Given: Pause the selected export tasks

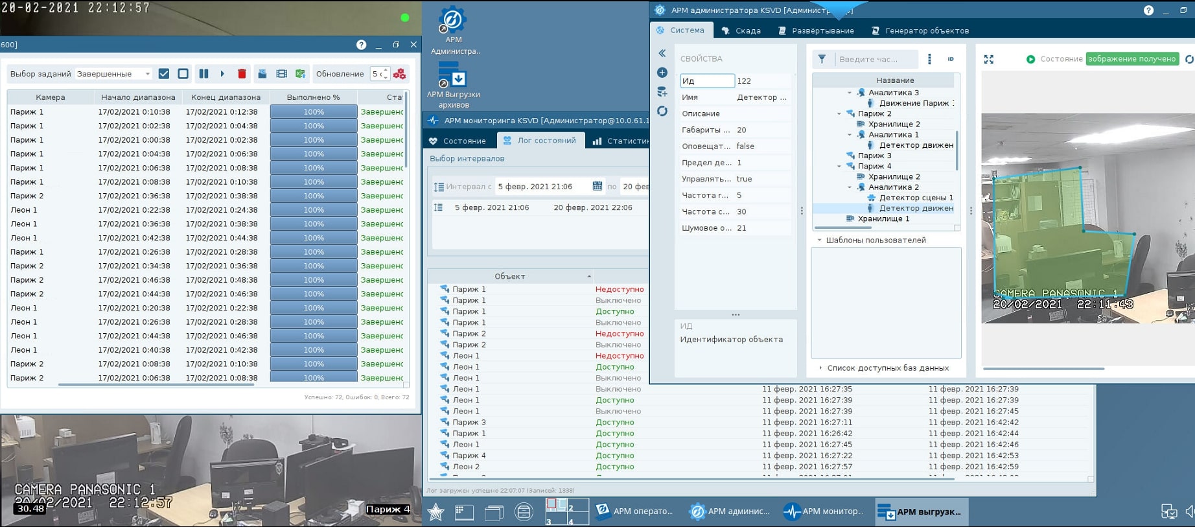Looking at the screenshot, I should [x=203, y=74].
